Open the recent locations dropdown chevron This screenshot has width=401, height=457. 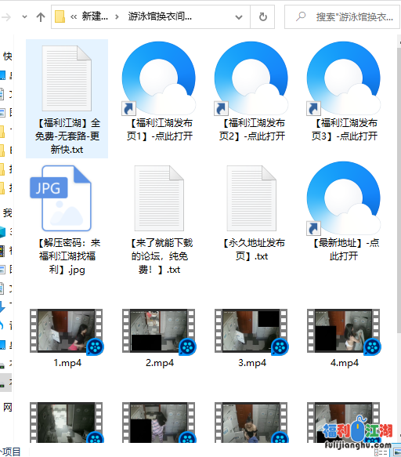(25, 17)
